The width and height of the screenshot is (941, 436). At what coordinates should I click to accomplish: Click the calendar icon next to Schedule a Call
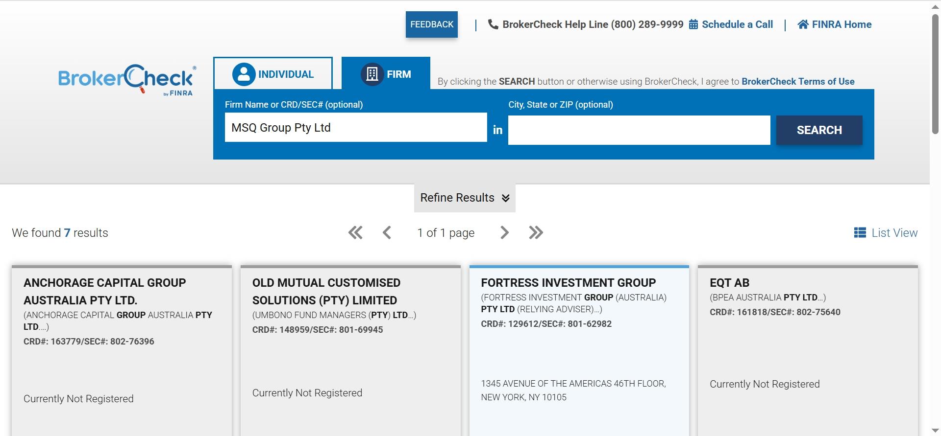tap(693, 24)
